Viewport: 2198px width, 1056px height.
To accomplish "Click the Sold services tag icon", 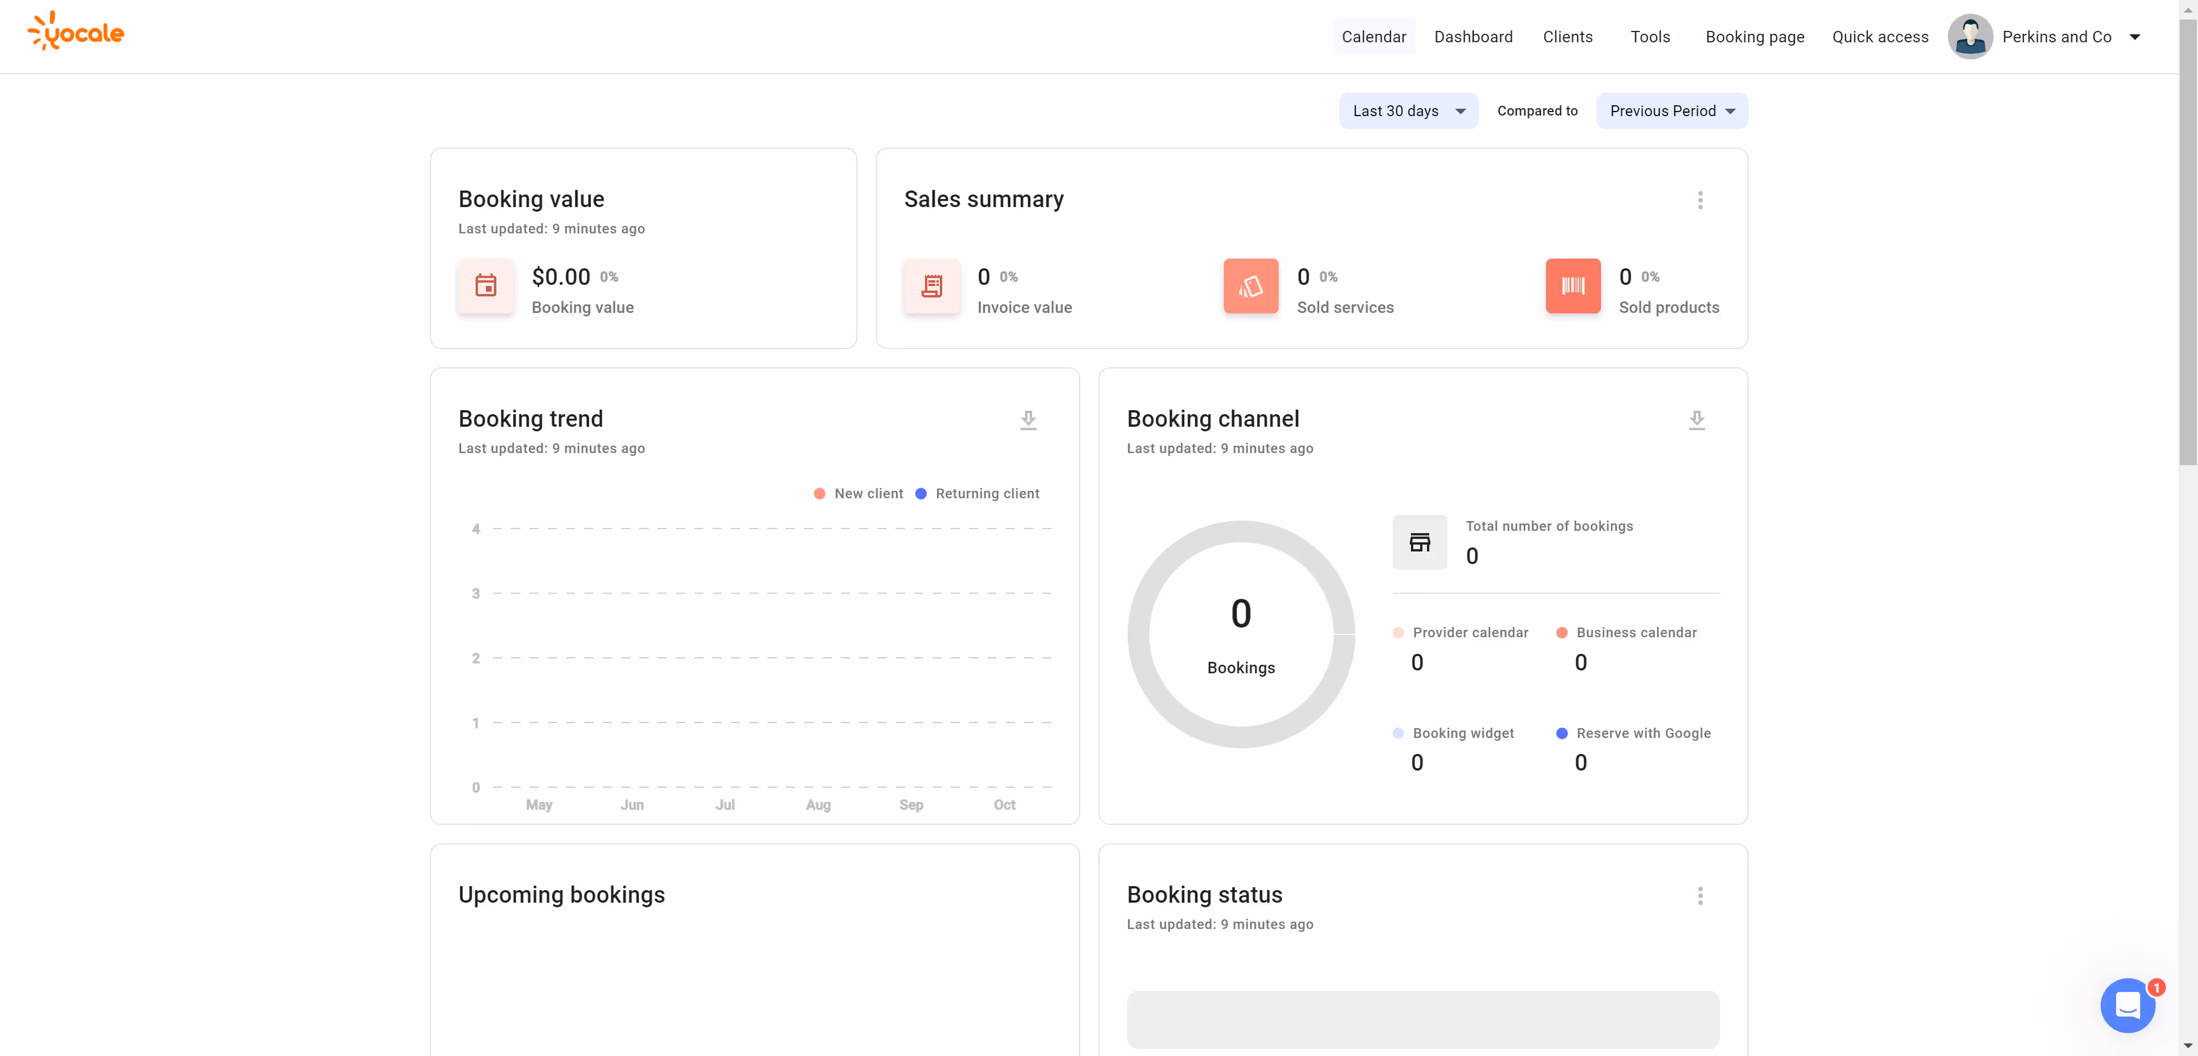I will (x=1251, y=286).
